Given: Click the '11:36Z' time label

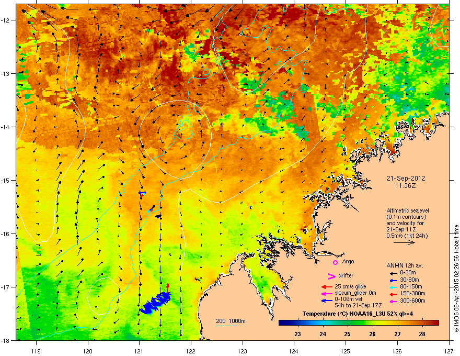Looking at the screenshot, I should click(x=406, y=186).
